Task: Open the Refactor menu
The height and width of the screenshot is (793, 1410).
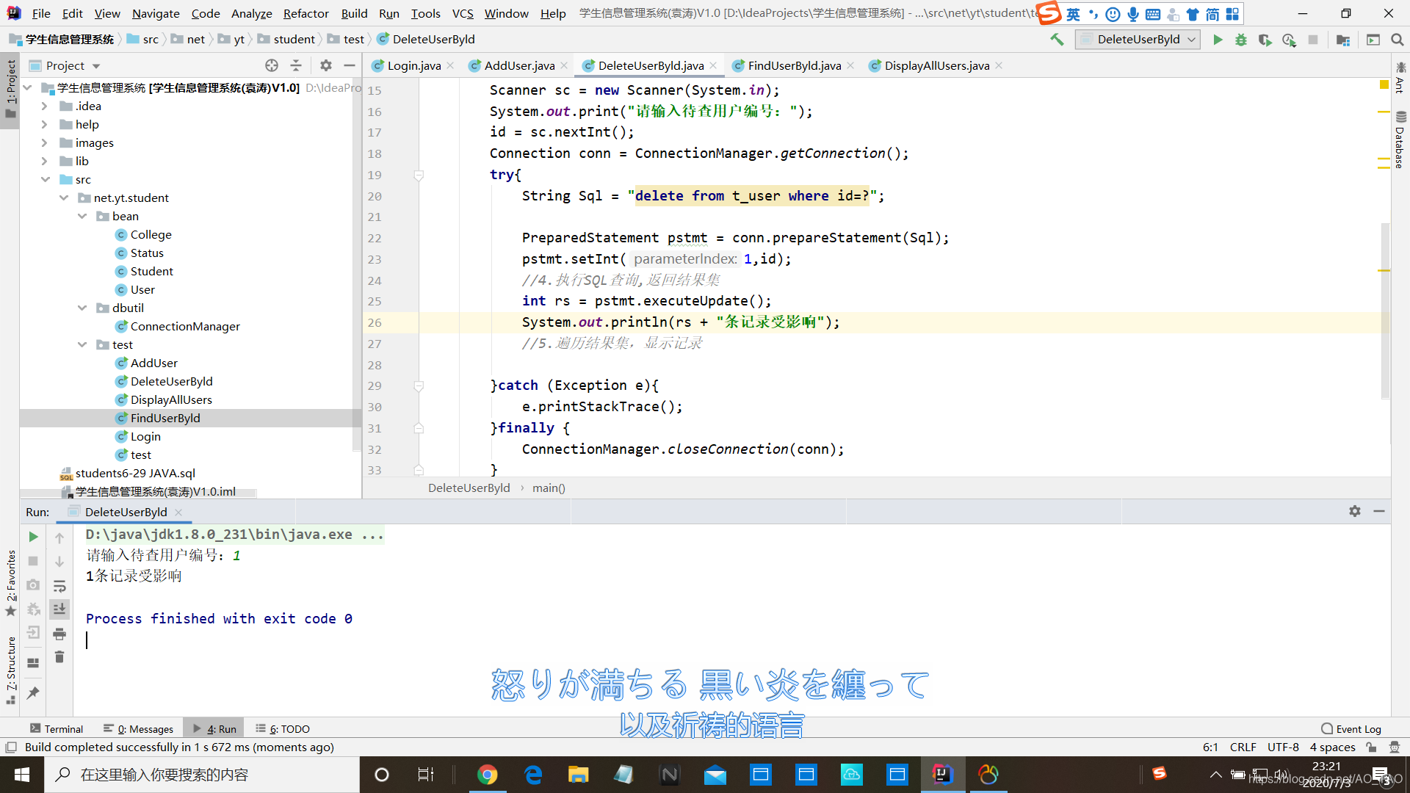Action: coord(305,13)
